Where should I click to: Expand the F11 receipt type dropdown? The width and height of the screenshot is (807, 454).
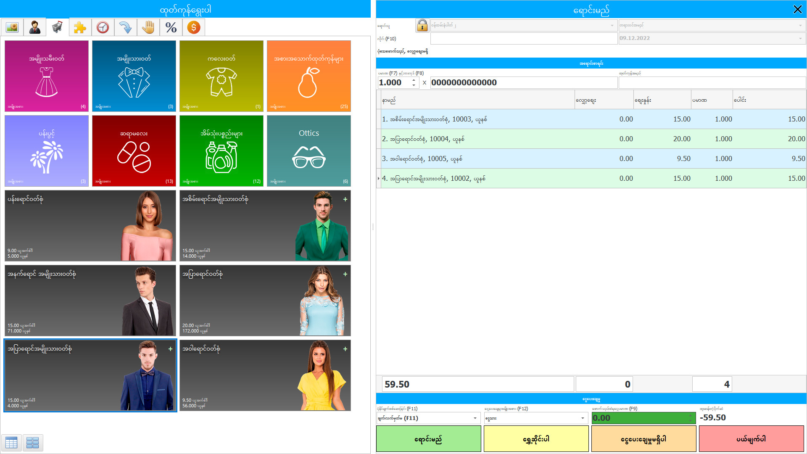(x=475, y=418)
